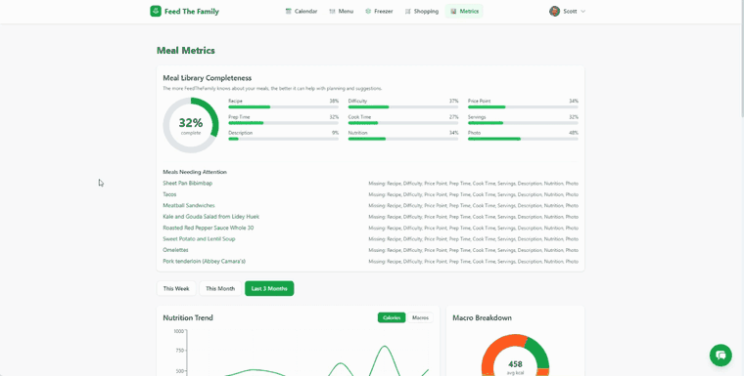
Task: Click the Difficulty completeness progress bar
Action: [x=403, y=107]
